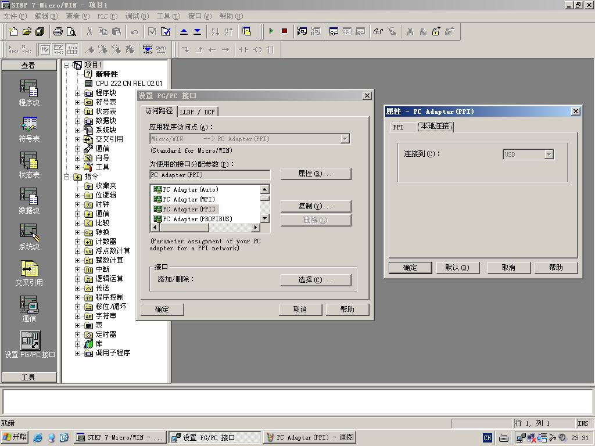The height and width of the screenshot is (446, 595).
Task: Open the 编辑 menu
Action: 46,16
